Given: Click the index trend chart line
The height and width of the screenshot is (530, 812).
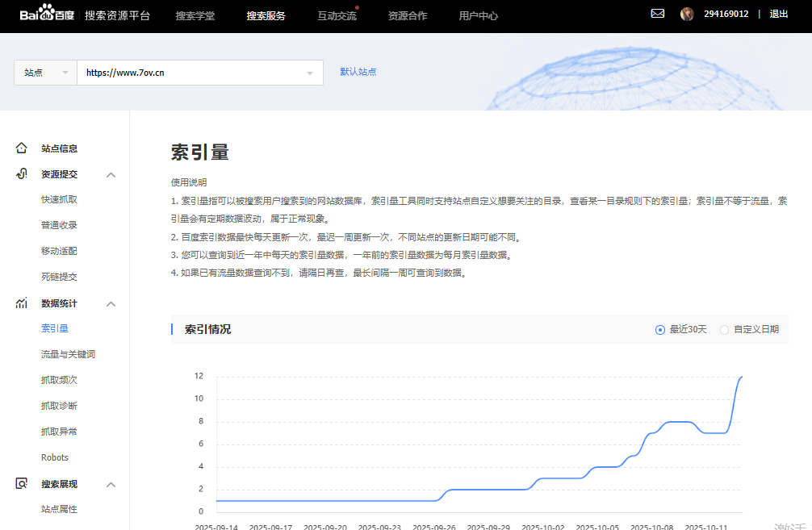Looking at the screenshot, I should 565,478.
